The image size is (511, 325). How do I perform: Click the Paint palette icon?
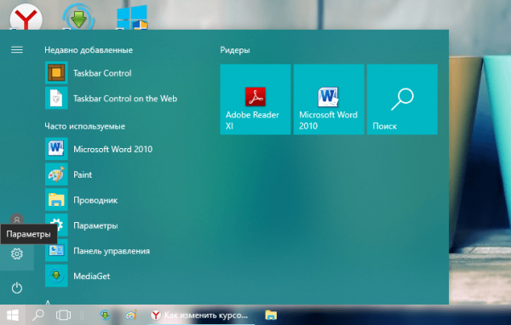[x=56, y=174]
